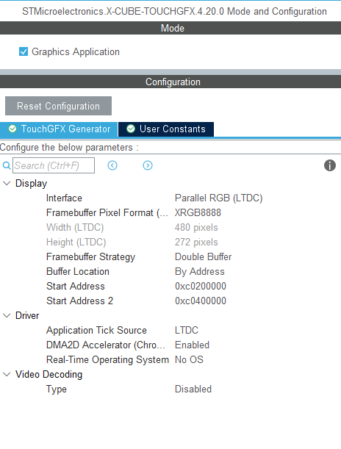Click the Driver section title
341x449 pixels.
coord(27,315)
